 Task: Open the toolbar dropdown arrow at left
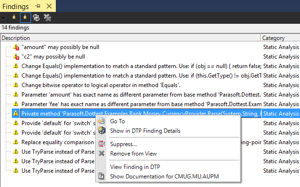[x=3, y=18]
